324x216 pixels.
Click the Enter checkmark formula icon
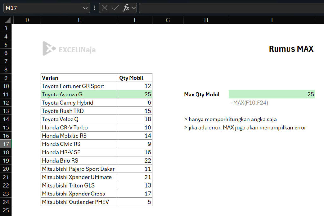[x=115, y=8]
